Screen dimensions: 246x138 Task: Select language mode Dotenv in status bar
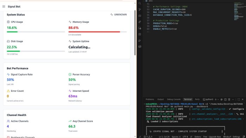[x=198, y=137]
